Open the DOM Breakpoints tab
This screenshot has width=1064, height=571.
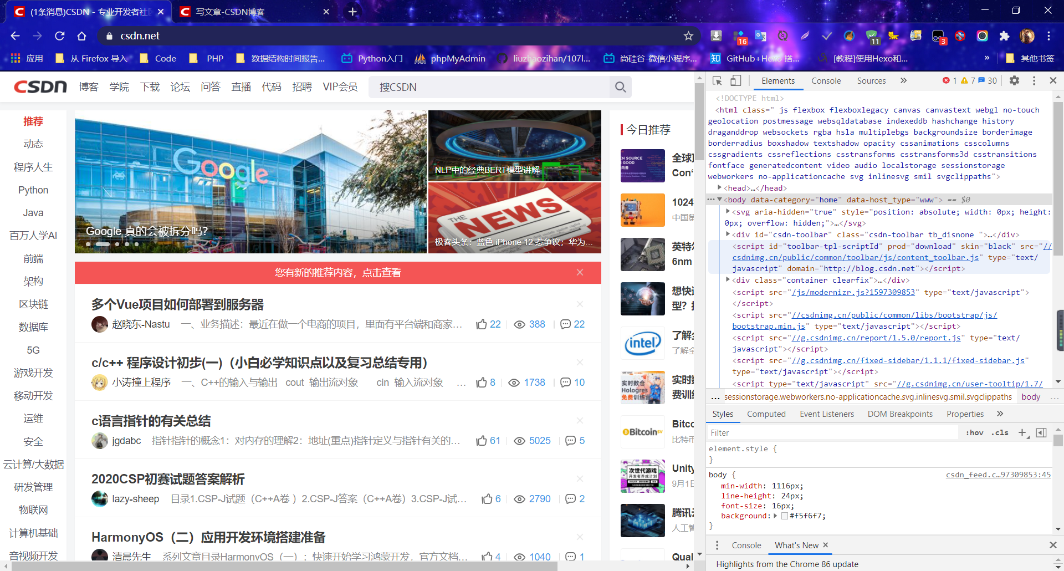[x=900, y=414]
